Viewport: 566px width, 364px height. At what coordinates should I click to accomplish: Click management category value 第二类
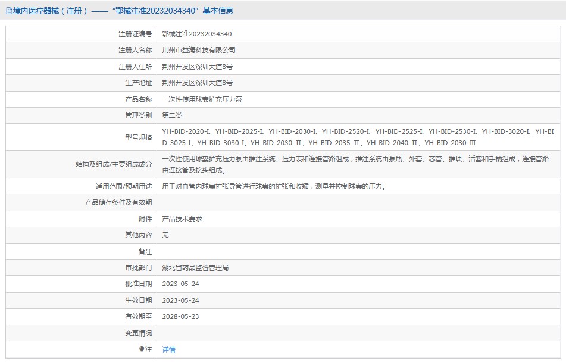[172, 115]
